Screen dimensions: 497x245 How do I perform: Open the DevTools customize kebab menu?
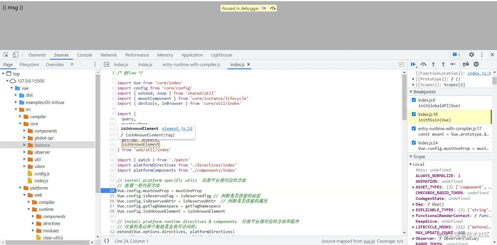coord(482,55)
